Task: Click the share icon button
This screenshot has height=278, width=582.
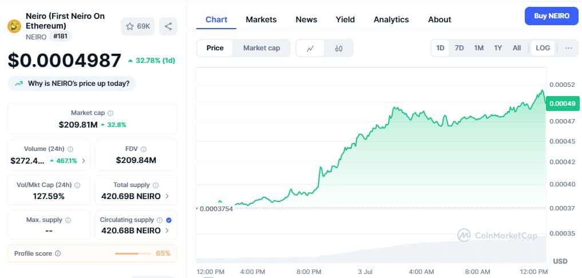Action: 168,26
